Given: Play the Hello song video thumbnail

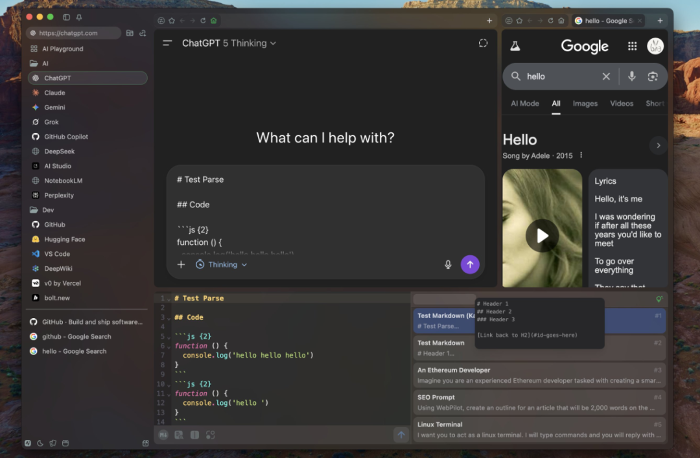Looking at the screenshot, I should point(542,235).
